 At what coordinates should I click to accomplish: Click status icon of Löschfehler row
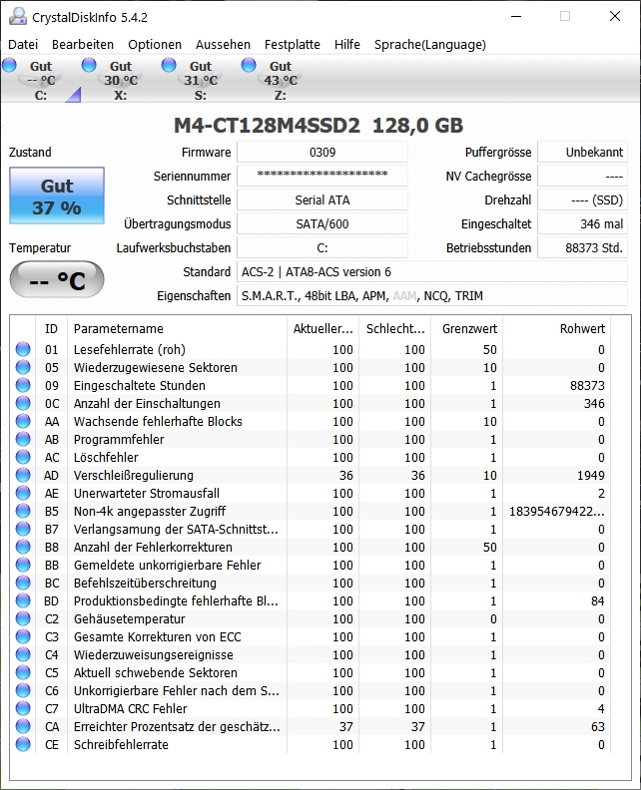click(23, 457)
